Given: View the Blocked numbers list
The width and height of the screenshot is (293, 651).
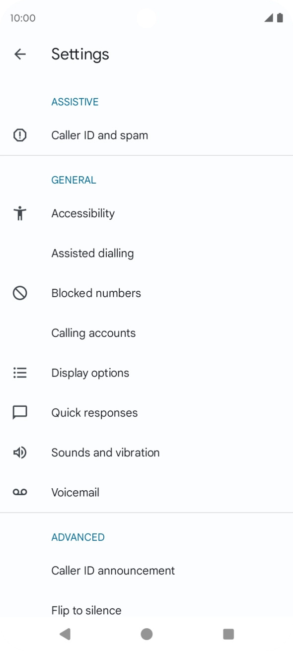Looking at the screenshot, I should (x=96, y=293).
